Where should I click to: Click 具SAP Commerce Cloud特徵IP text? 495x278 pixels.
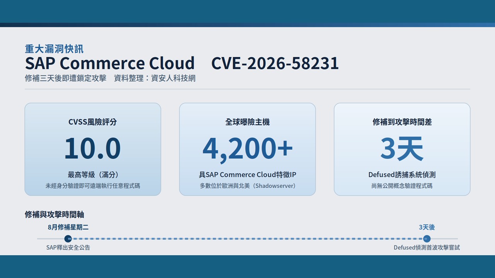coord(247,175)
